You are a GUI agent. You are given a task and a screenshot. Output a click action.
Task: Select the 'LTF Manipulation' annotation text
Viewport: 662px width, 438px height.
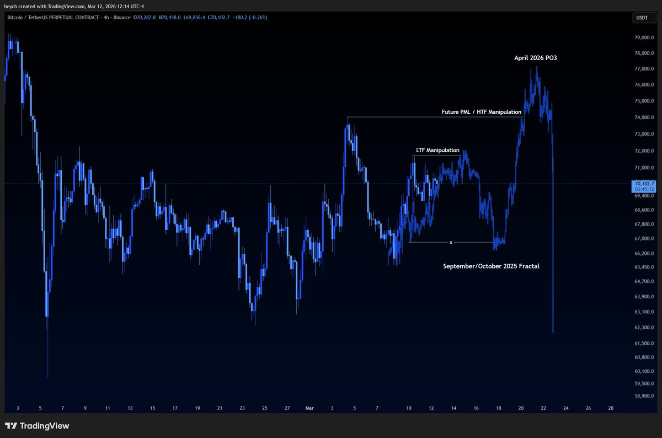[437, 150]
